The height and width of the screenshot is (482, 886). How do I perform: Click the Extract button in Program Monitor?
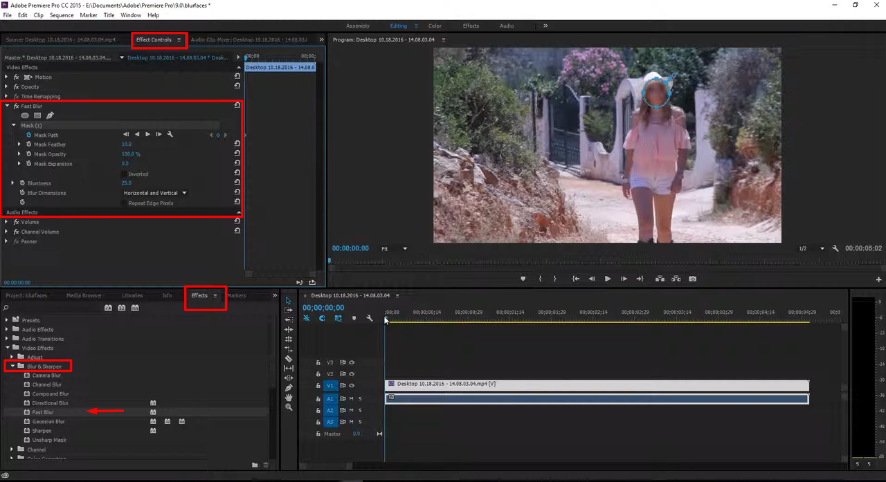pos(676,279)
